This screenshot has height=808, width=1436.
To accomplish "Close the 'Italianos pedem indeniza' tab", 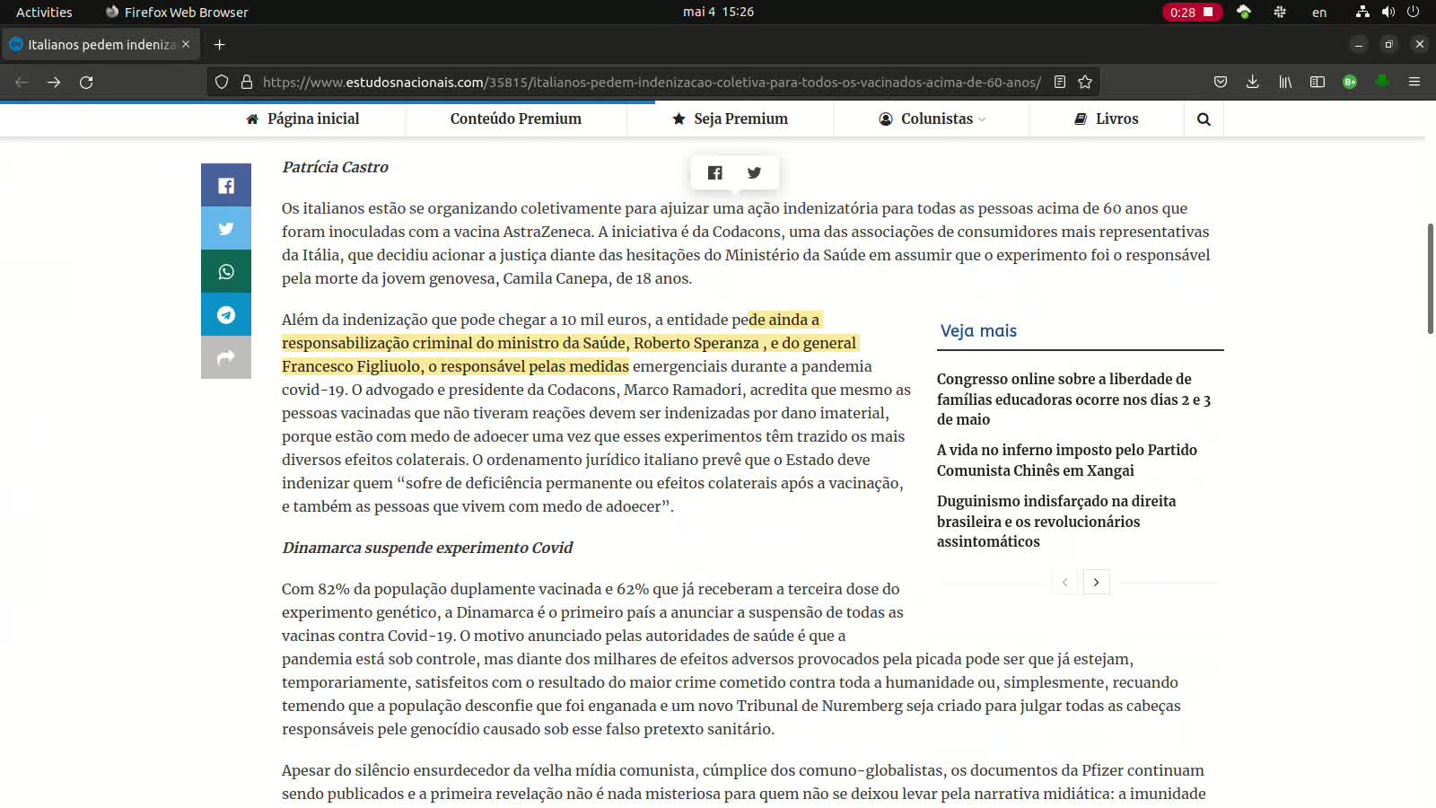I will coord(186,44).
